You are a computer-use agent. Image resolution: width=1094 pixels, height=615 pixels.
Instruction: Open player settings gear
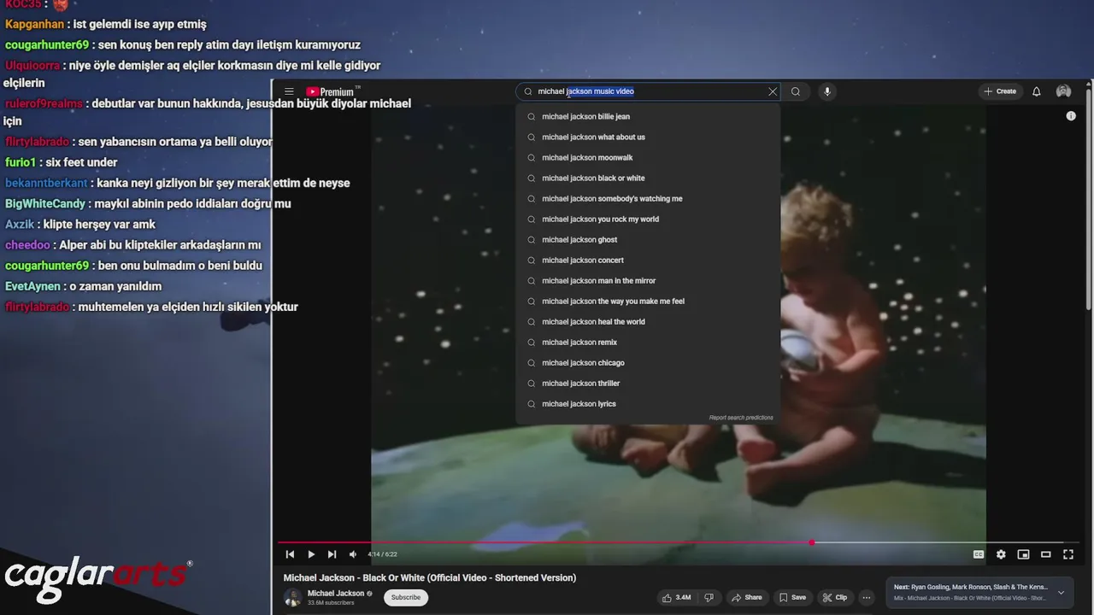(1001, 554)
